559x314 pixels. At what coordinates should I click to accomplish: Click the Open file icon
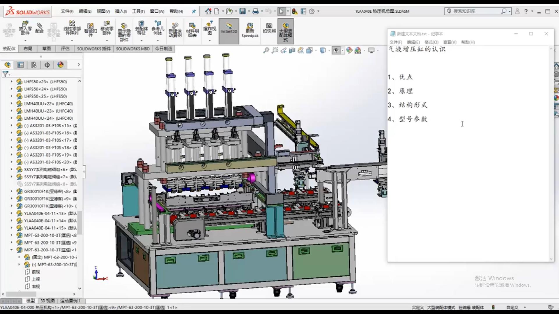[x=229, y=11]
